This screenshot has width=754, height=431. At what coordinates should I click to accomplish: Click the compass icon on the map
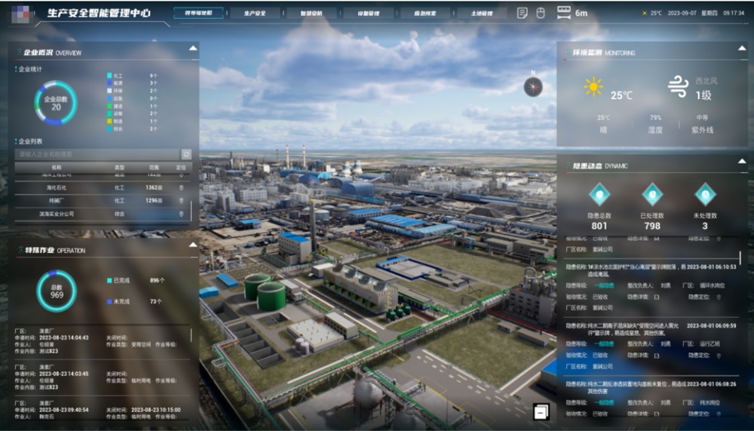pyautogui.click(x=533, y=87)
